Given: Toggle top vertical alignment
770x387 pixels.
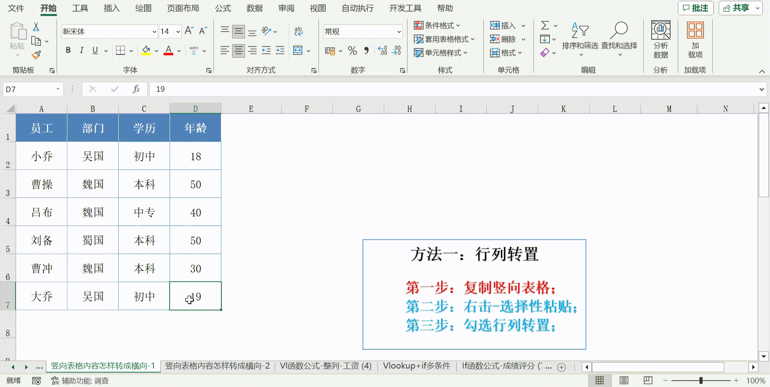Looking at the screenshot, I should [225, 31].
